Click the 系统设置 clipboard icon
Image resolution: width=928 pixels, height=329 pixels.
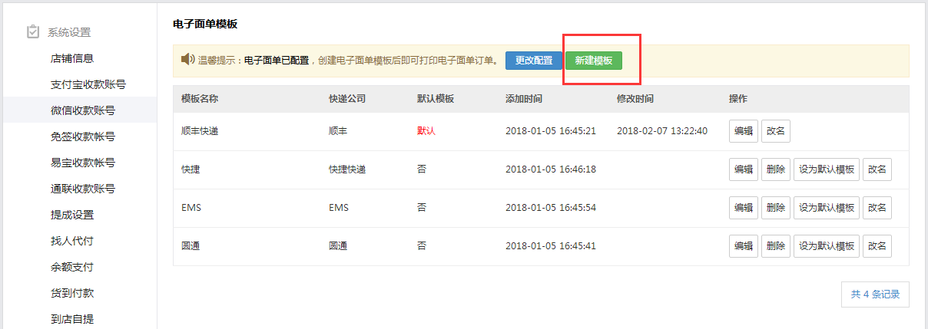point(32,31)
